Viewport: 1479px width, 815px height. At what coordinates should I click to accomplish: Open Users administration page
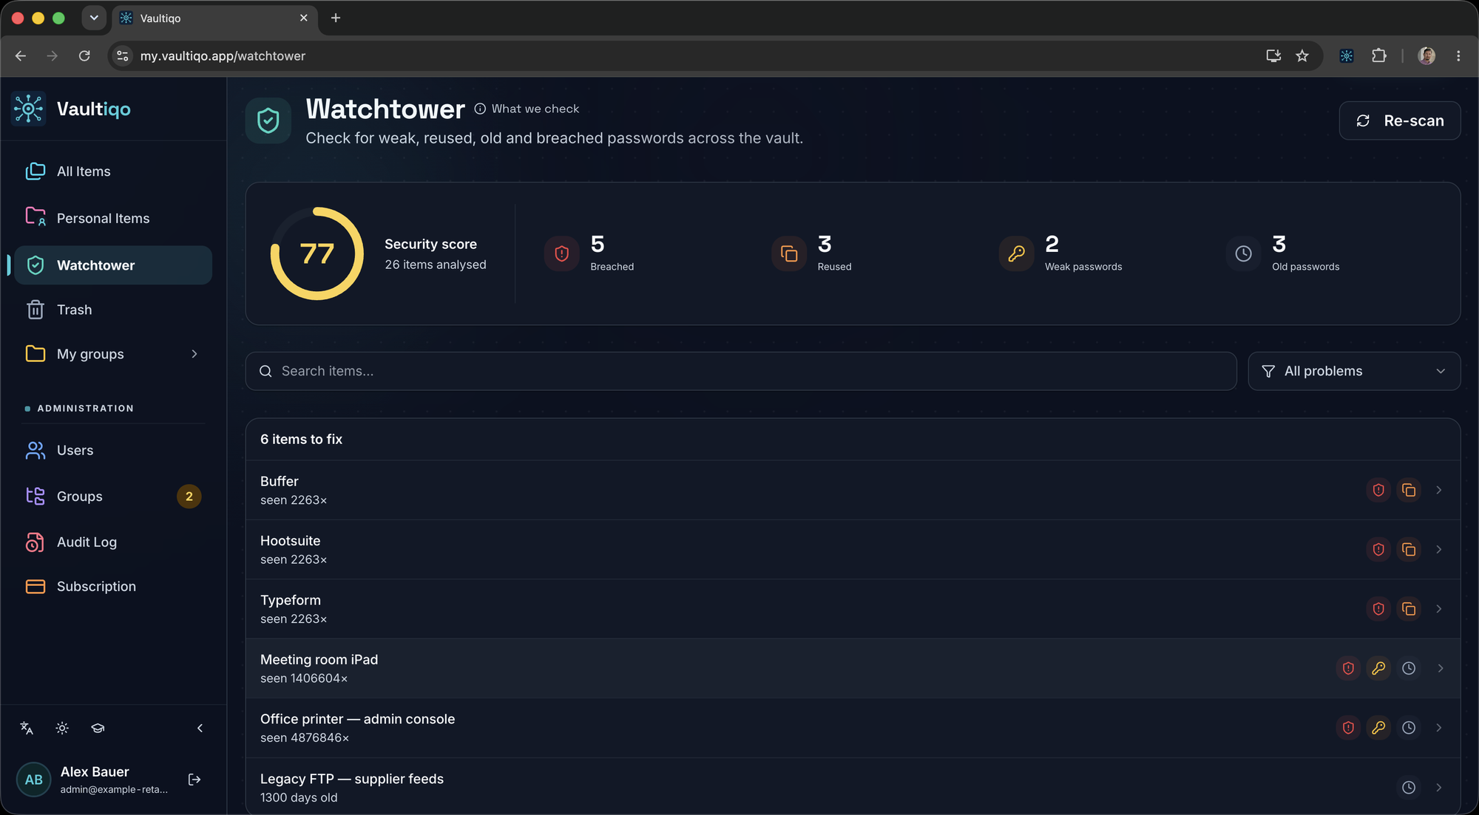click(x=113, y=450)
